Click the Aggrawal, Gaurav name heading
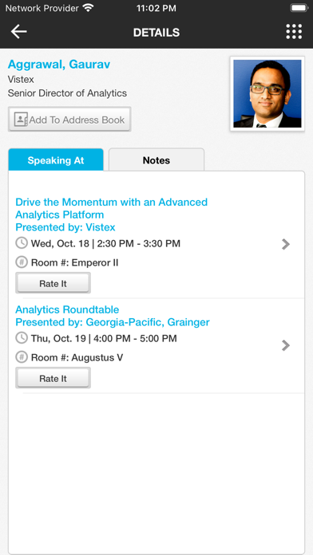This screenshot has width=313, height=555. 59,65
